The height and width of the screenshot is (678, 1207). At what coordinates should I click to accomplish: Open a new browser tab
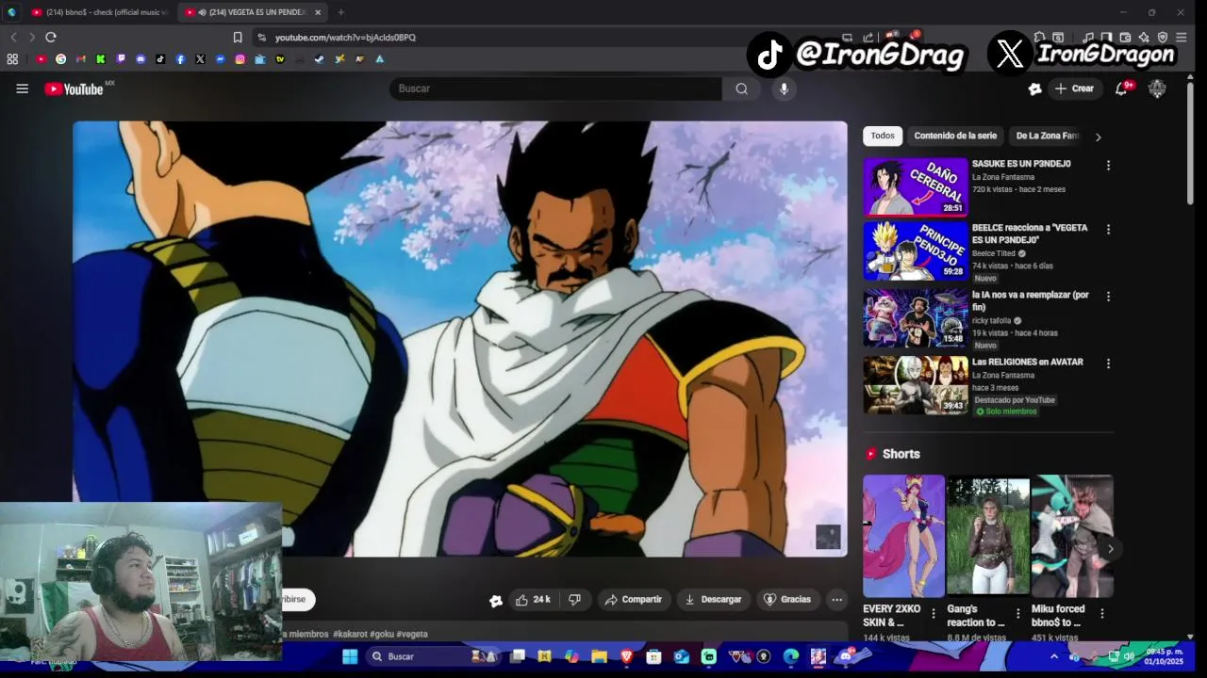point(340,12)
